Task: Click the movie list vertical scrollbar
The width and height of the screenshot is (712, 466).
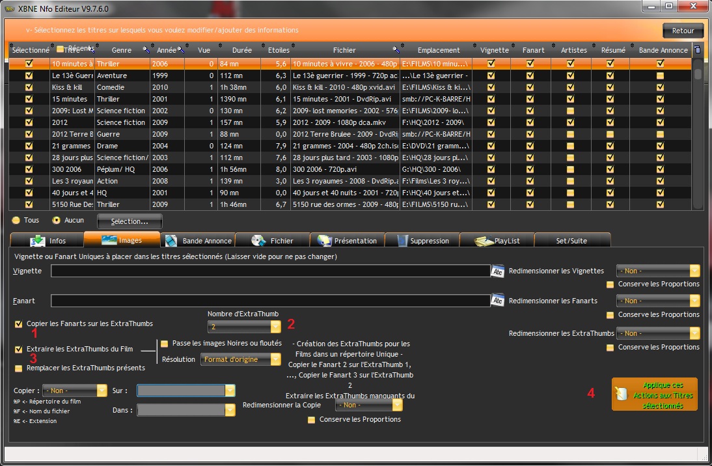Action: [698, 130]
